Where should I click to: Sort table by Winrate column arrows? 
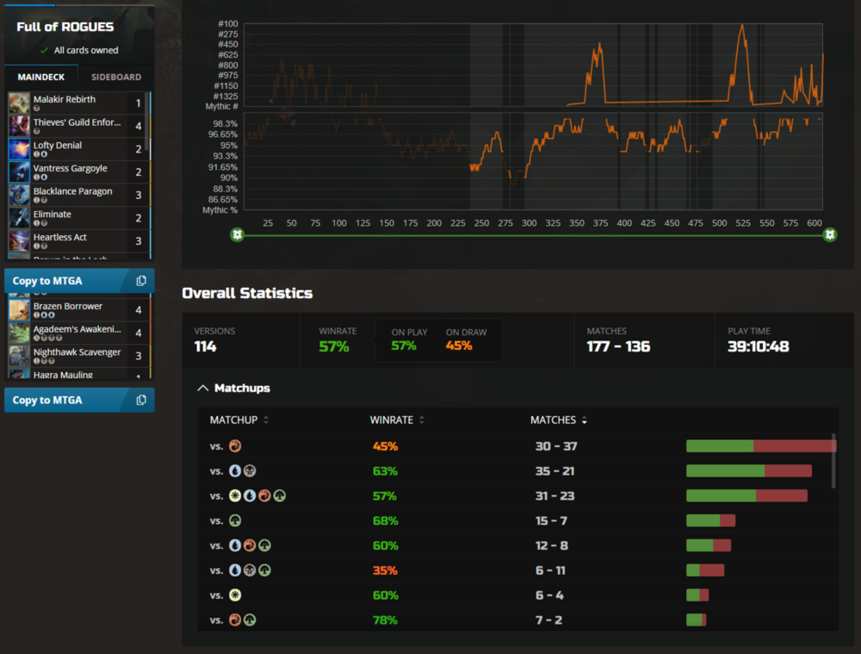tap(422, 420)
